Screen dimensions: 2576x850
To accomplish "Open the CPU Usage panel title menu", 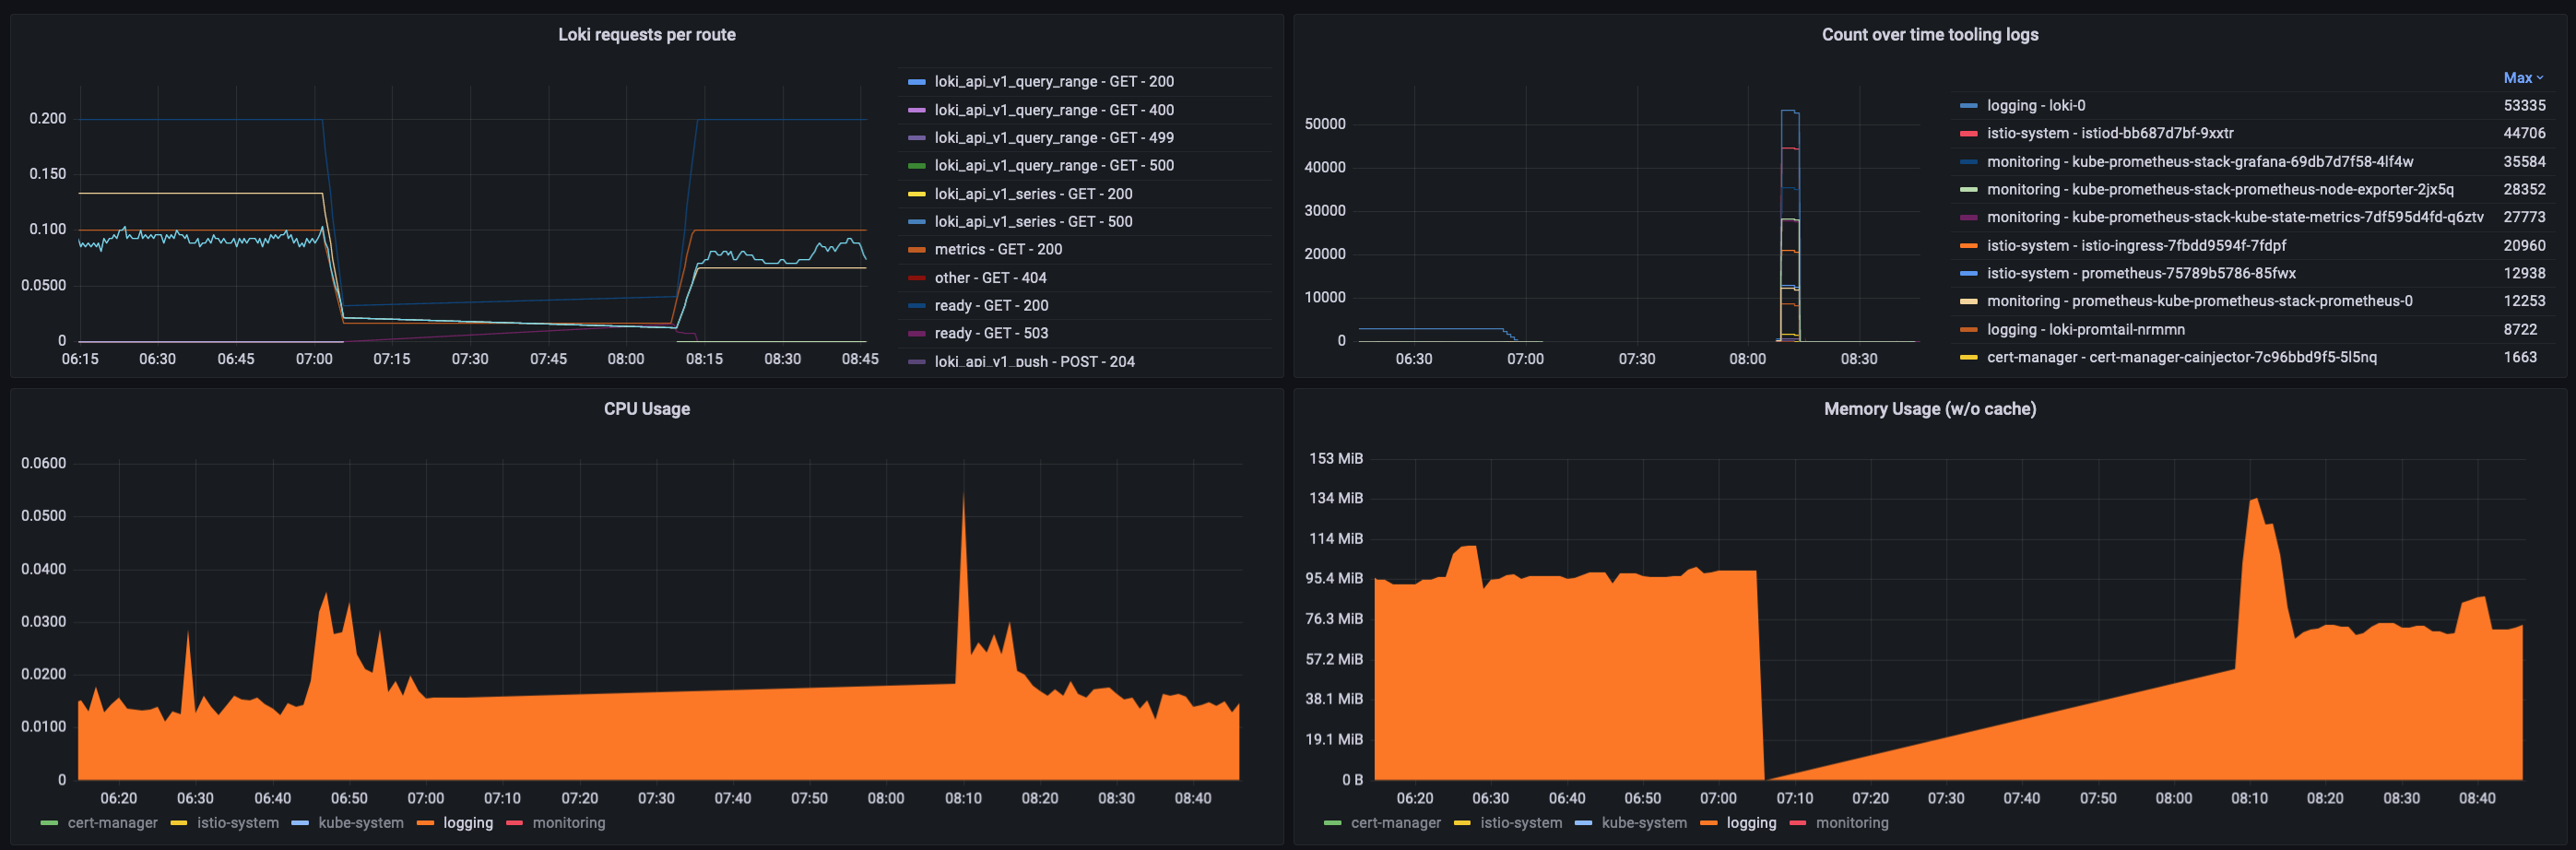I will pos(646,409).
